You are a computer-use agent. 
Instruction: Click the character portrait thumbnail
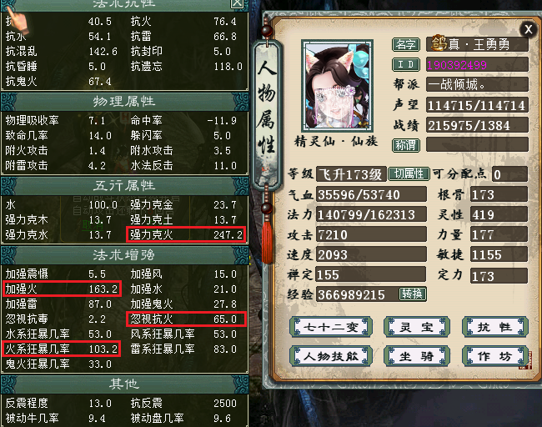tap(338, 85)
